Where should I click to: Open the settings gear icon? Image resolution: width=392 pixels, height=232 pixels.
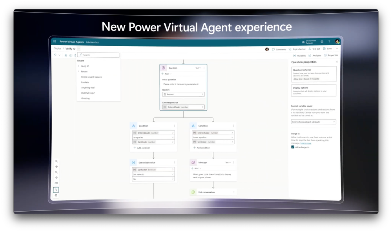coord(322,42)
